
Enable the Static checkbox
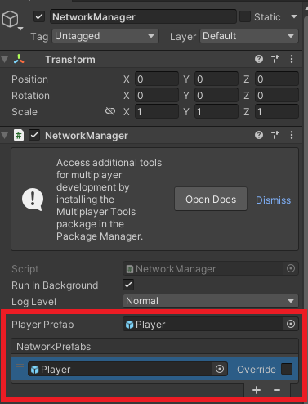coord(245,17)
